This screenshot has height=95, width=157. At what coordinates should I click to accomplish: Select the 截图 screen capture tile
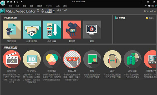click(x=92, y=29)
